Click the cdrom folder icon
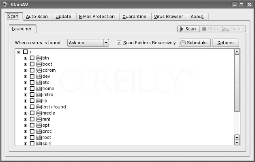Image resolution: width=255 pixels, height=162 pixels. click(x=39, y=70)
